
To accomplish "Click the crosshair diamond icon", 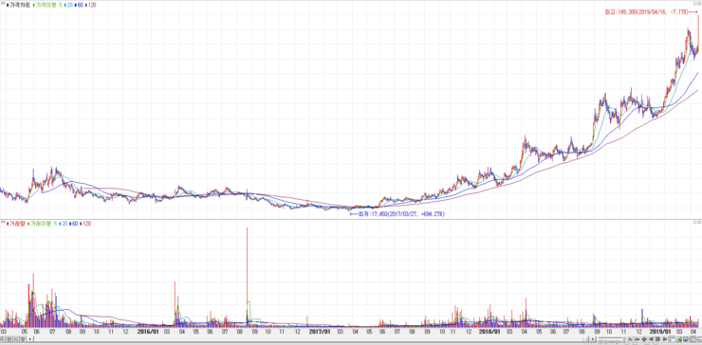I will (644, 339).
